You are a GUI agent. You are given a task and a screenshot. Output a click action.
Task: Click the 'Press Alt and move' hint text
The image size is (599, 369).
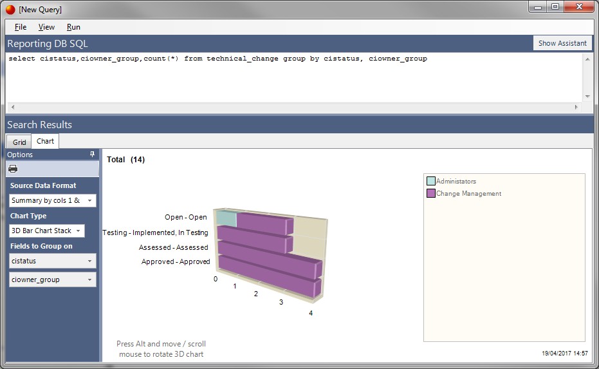coord(161,349)
